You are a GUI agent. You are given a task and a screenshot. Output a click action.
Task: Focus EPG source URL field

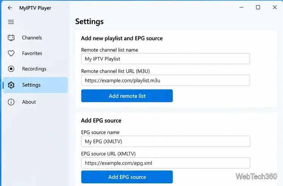click(x=165, y=163)
